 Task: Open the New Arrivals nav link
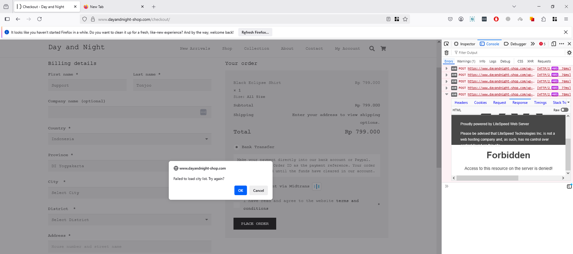tap(195, 49)
